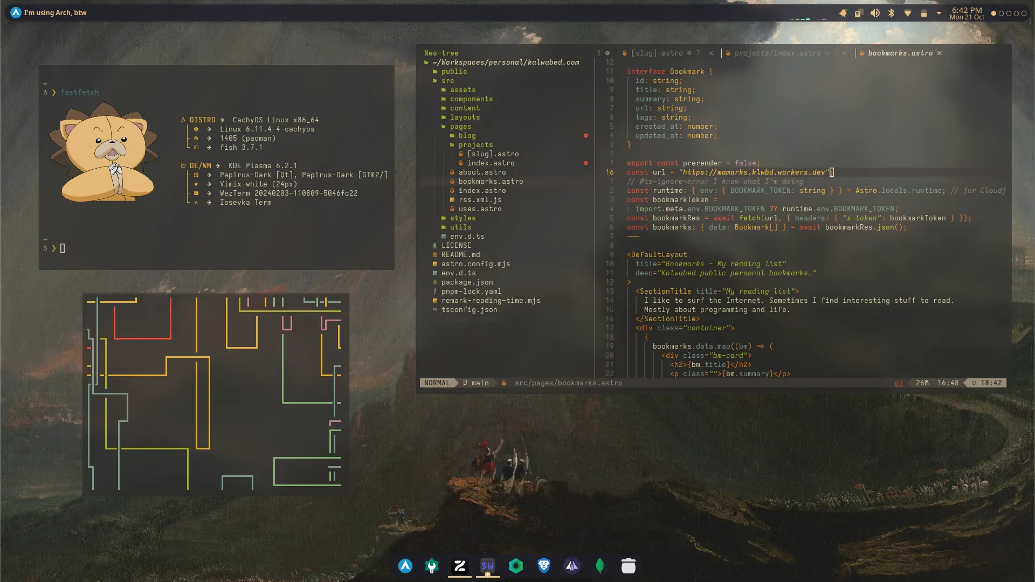Image resolution: width=1035 pixels, height=582 pixels.
Task: Expand hidden system tray icons arrow
Action: (939, 13)
